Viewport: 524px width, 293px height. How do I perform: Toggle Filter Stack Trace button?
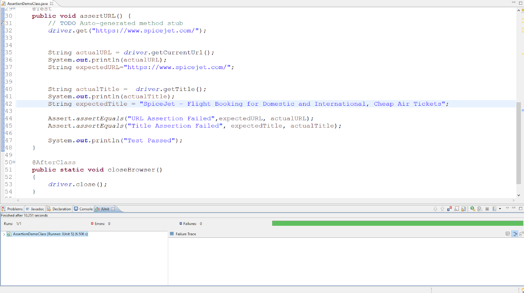click(x=515, y=234)
